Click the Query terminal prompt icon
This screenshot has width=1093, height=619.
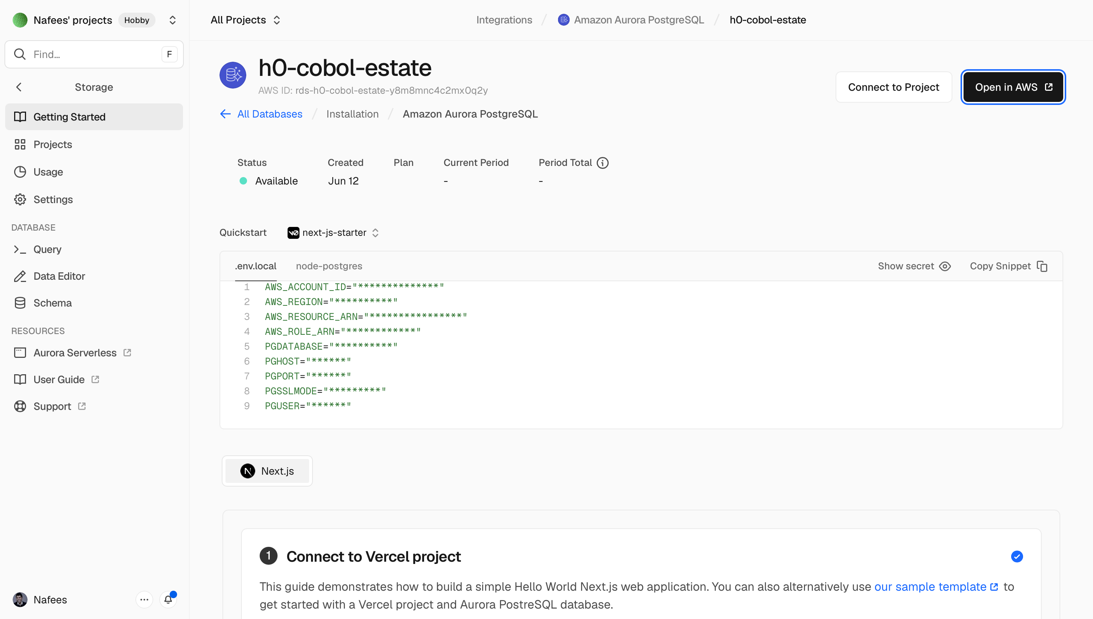[x=20, y=249]
